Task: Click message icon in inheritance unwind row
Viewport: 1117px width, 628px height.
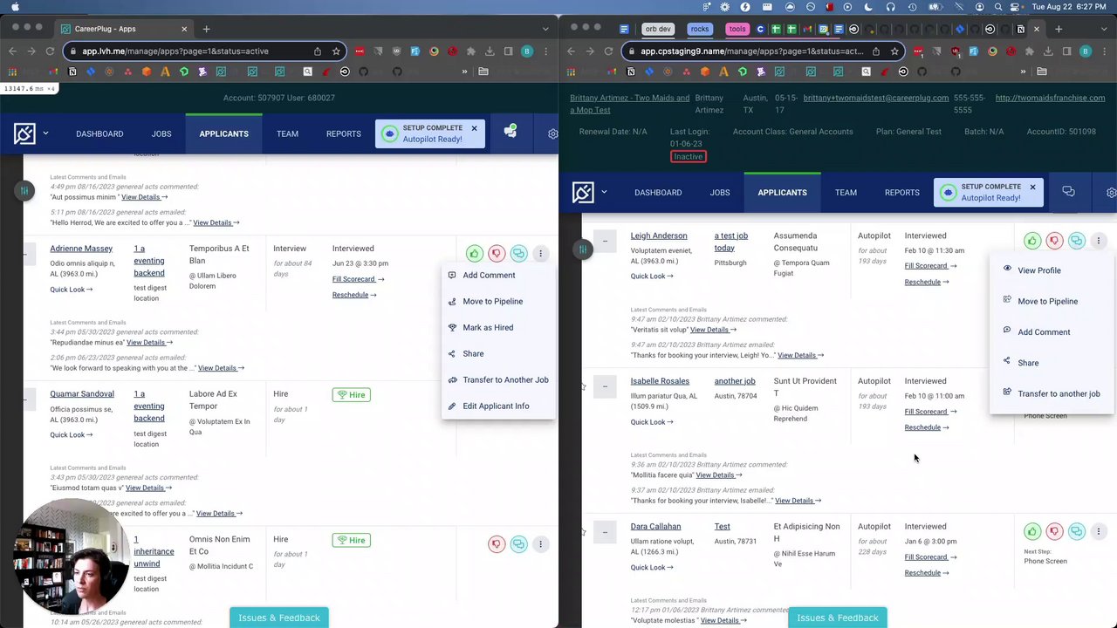Action: point(518,544)
